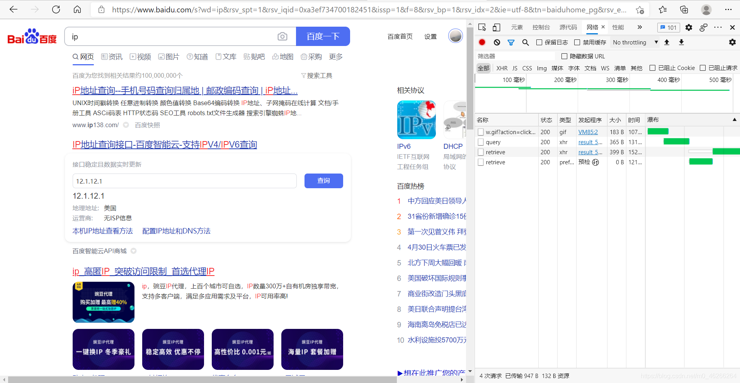The height and width of the screenshot is (383, 740).
Task: Click 百度一下 search button
Action: click(x=323, y=36)
